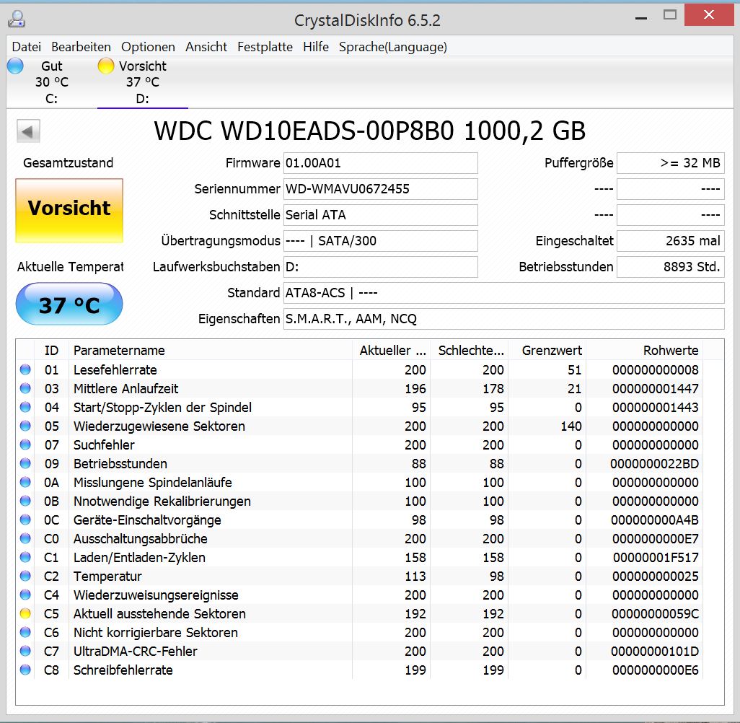Viewport: 740px width, 723px height.
Task: Select the yellow Vorsicht orb for drive D:
Action: point(106,66)
